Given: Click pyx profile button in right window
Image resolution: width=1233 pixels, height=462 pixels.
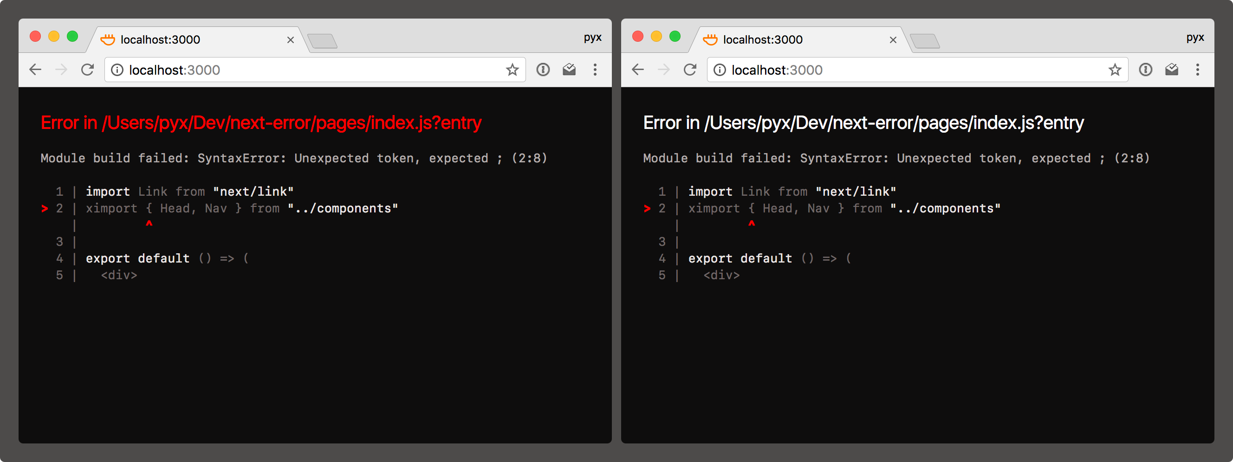Looking at the screenshot, I should pyautogui.click(x=1195, y=37).
